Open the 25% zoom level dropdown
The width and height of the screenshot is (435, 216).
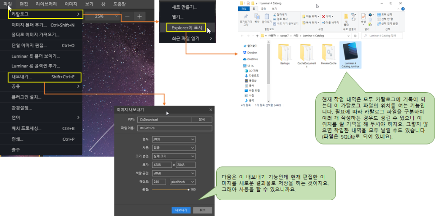click(102, 16)
